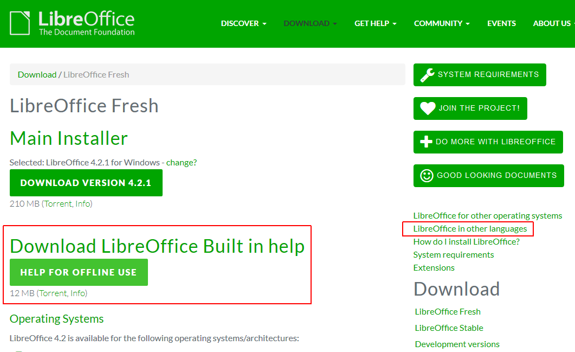The height and width of the screenshot is (352, 575).
Task: Open the Download navigation menu
Action: (310, 23)
